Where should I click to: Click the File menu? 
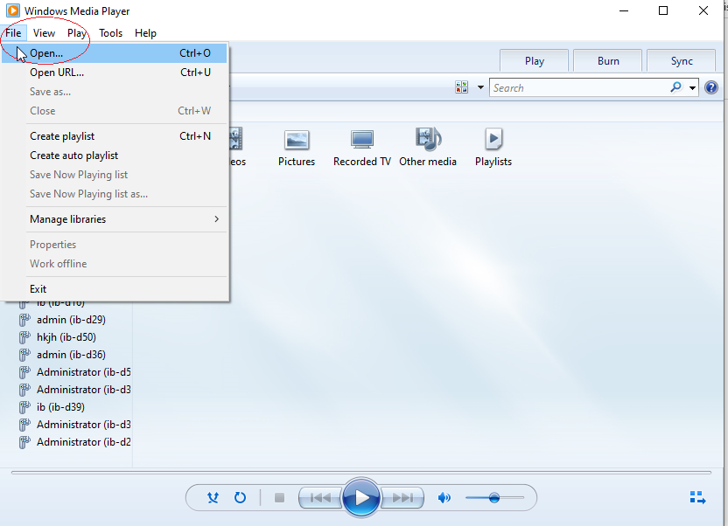pyautogui.click(x=13, y=33)
